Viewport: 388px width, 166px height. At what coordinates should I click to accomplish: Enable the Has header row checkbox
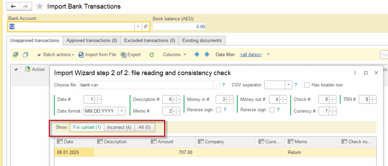pyautogui.click(x=307, y=85)
